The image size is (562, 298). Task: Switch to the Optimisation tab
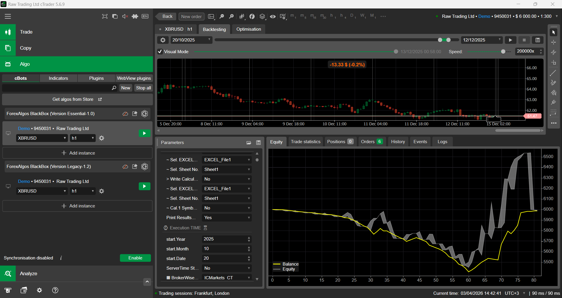(249, 29)
